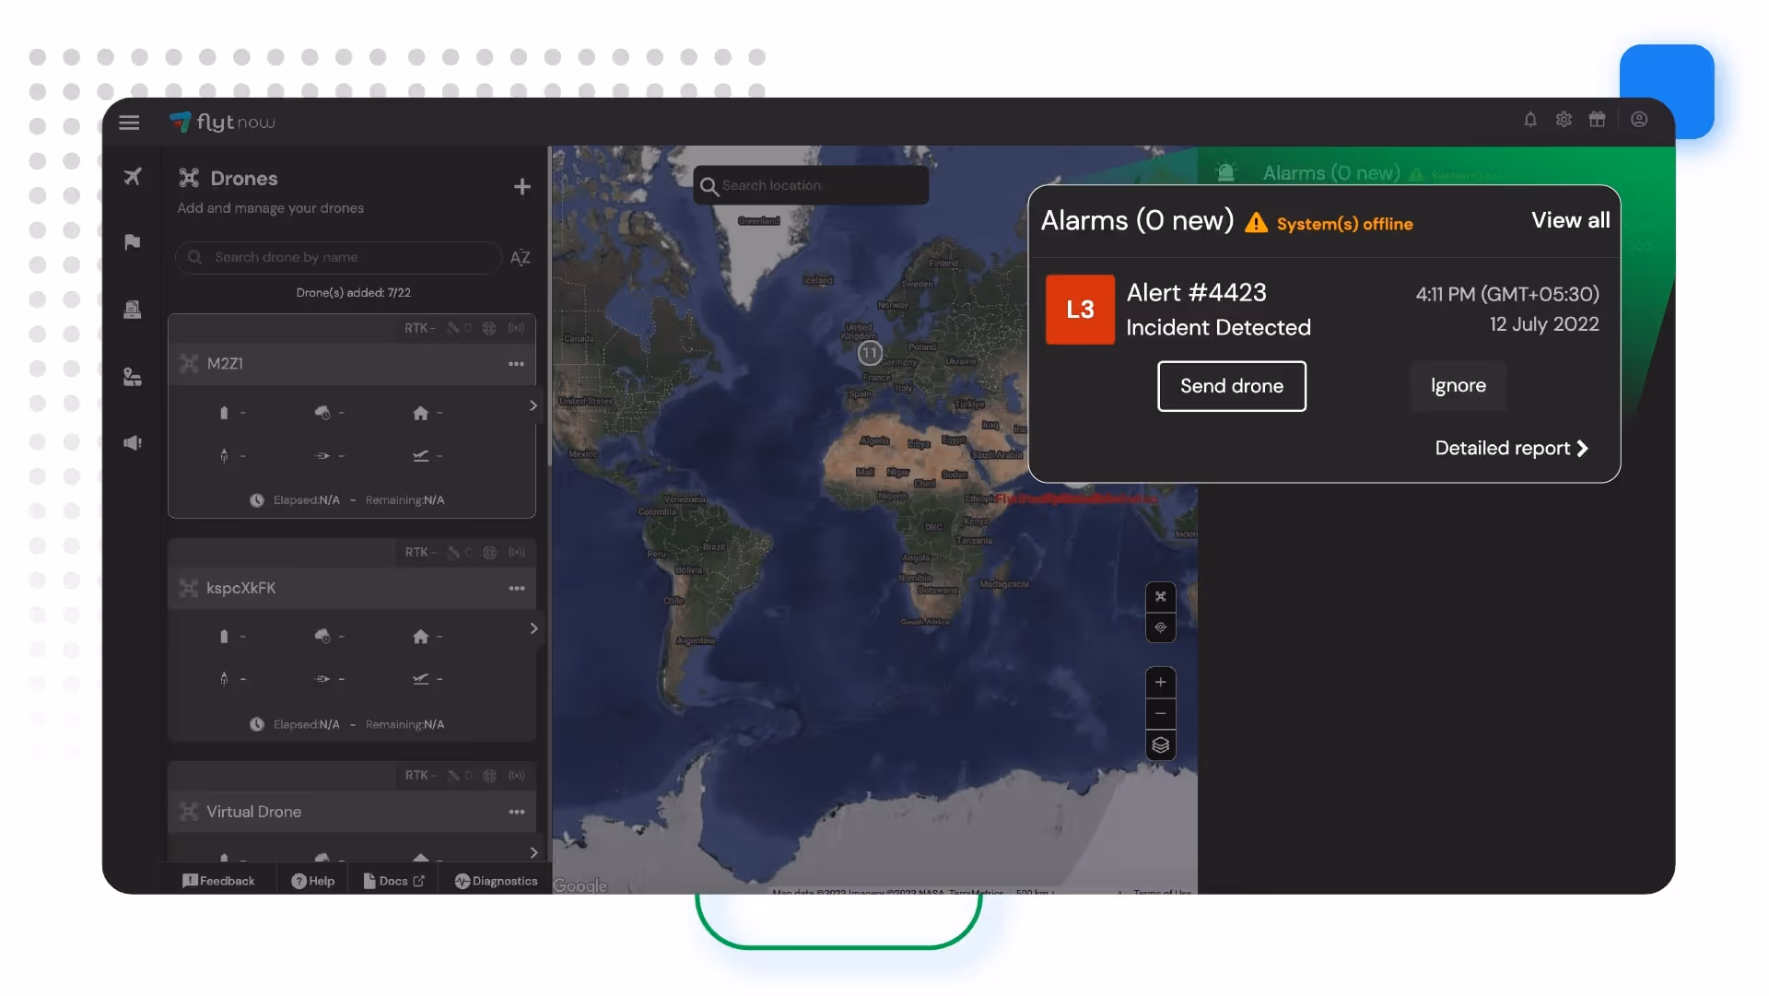Expand the M2Z1 drone card chevron
Image resolution: width=1769 pixels, height=996 pixels.
point(533,405)
